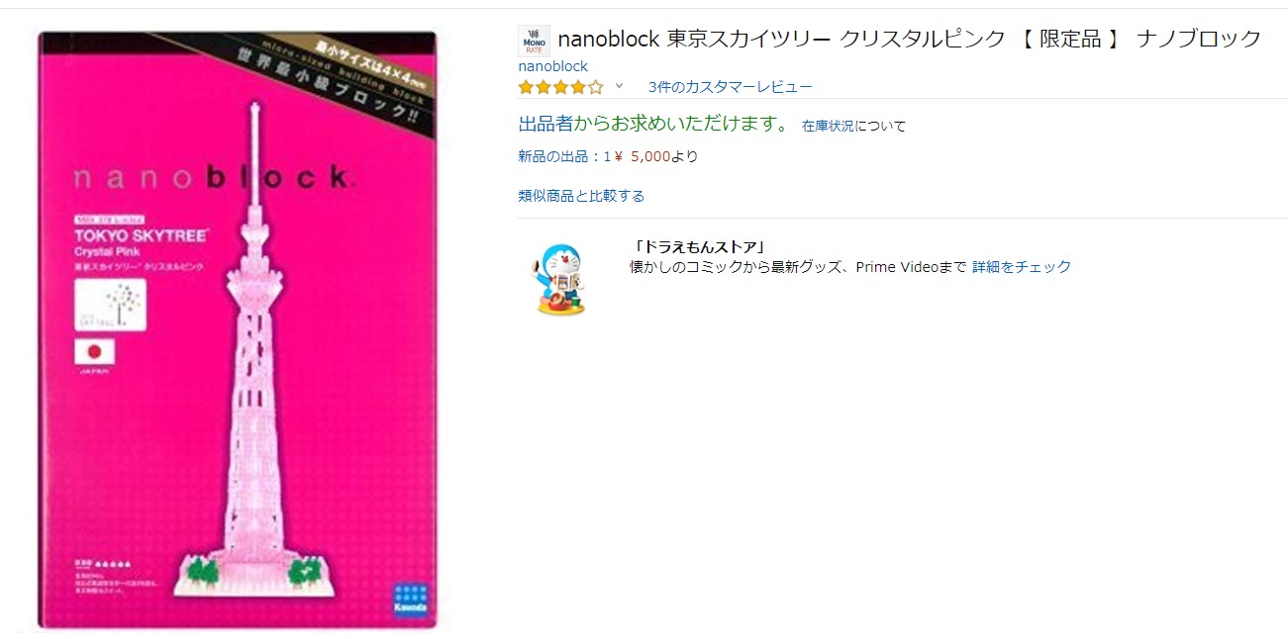1288x639 pixels.
Task: Click the ¥5,000 price
Action: (x=643, y=156)
